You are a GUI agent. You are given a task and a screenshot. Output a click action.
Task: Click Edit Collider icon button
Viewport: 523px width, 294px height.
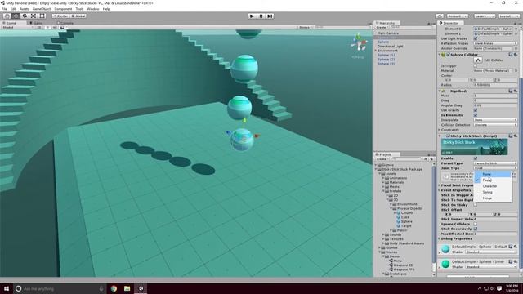[x=478, y=60]
